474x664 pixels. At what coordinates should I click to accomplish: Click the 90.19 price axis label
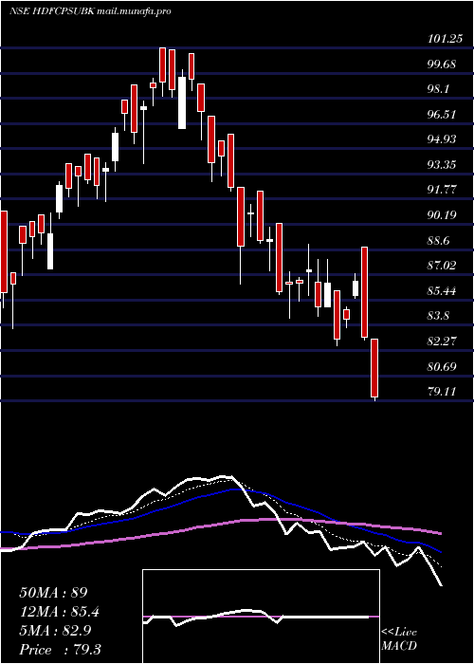(x=442, y=215)
